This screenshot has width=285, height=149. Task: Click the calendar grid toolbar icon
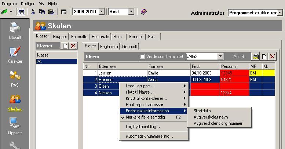[63, 12]
